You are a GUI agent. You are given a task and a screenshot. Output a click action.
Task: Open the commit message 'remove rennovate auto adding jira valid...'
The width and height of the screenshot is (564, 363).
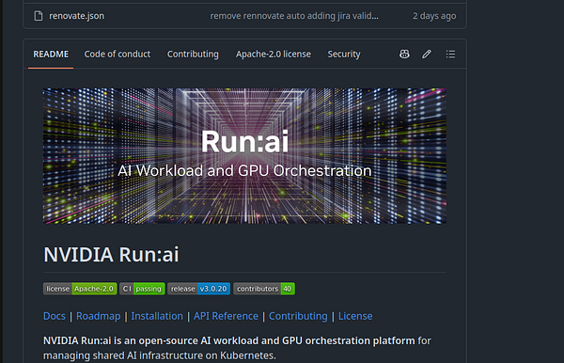294,16
